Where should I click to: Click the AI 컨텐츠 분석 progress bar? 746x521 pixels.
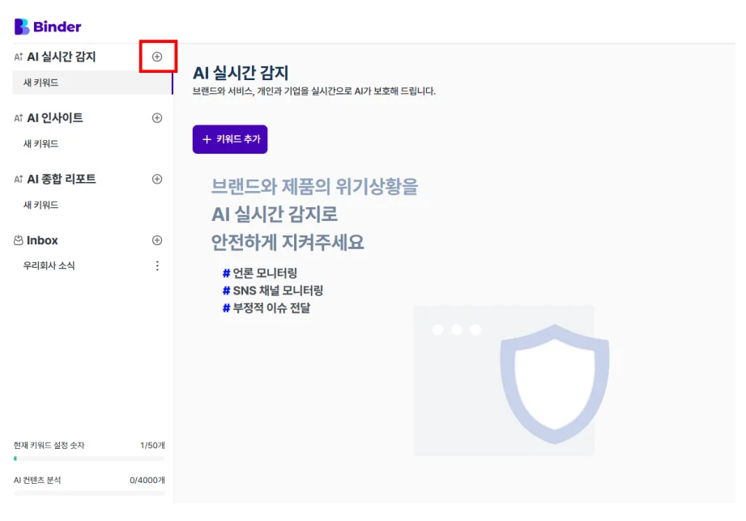(x=89, y=493)
